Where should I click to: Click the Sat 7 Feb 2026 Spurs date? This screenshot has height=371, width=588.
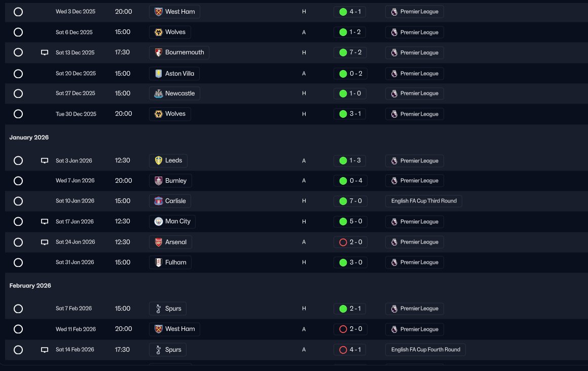(x=74, y=308)
